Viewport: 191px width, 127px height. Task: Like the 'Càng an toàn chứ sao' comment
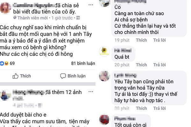[x=141, y=40]
